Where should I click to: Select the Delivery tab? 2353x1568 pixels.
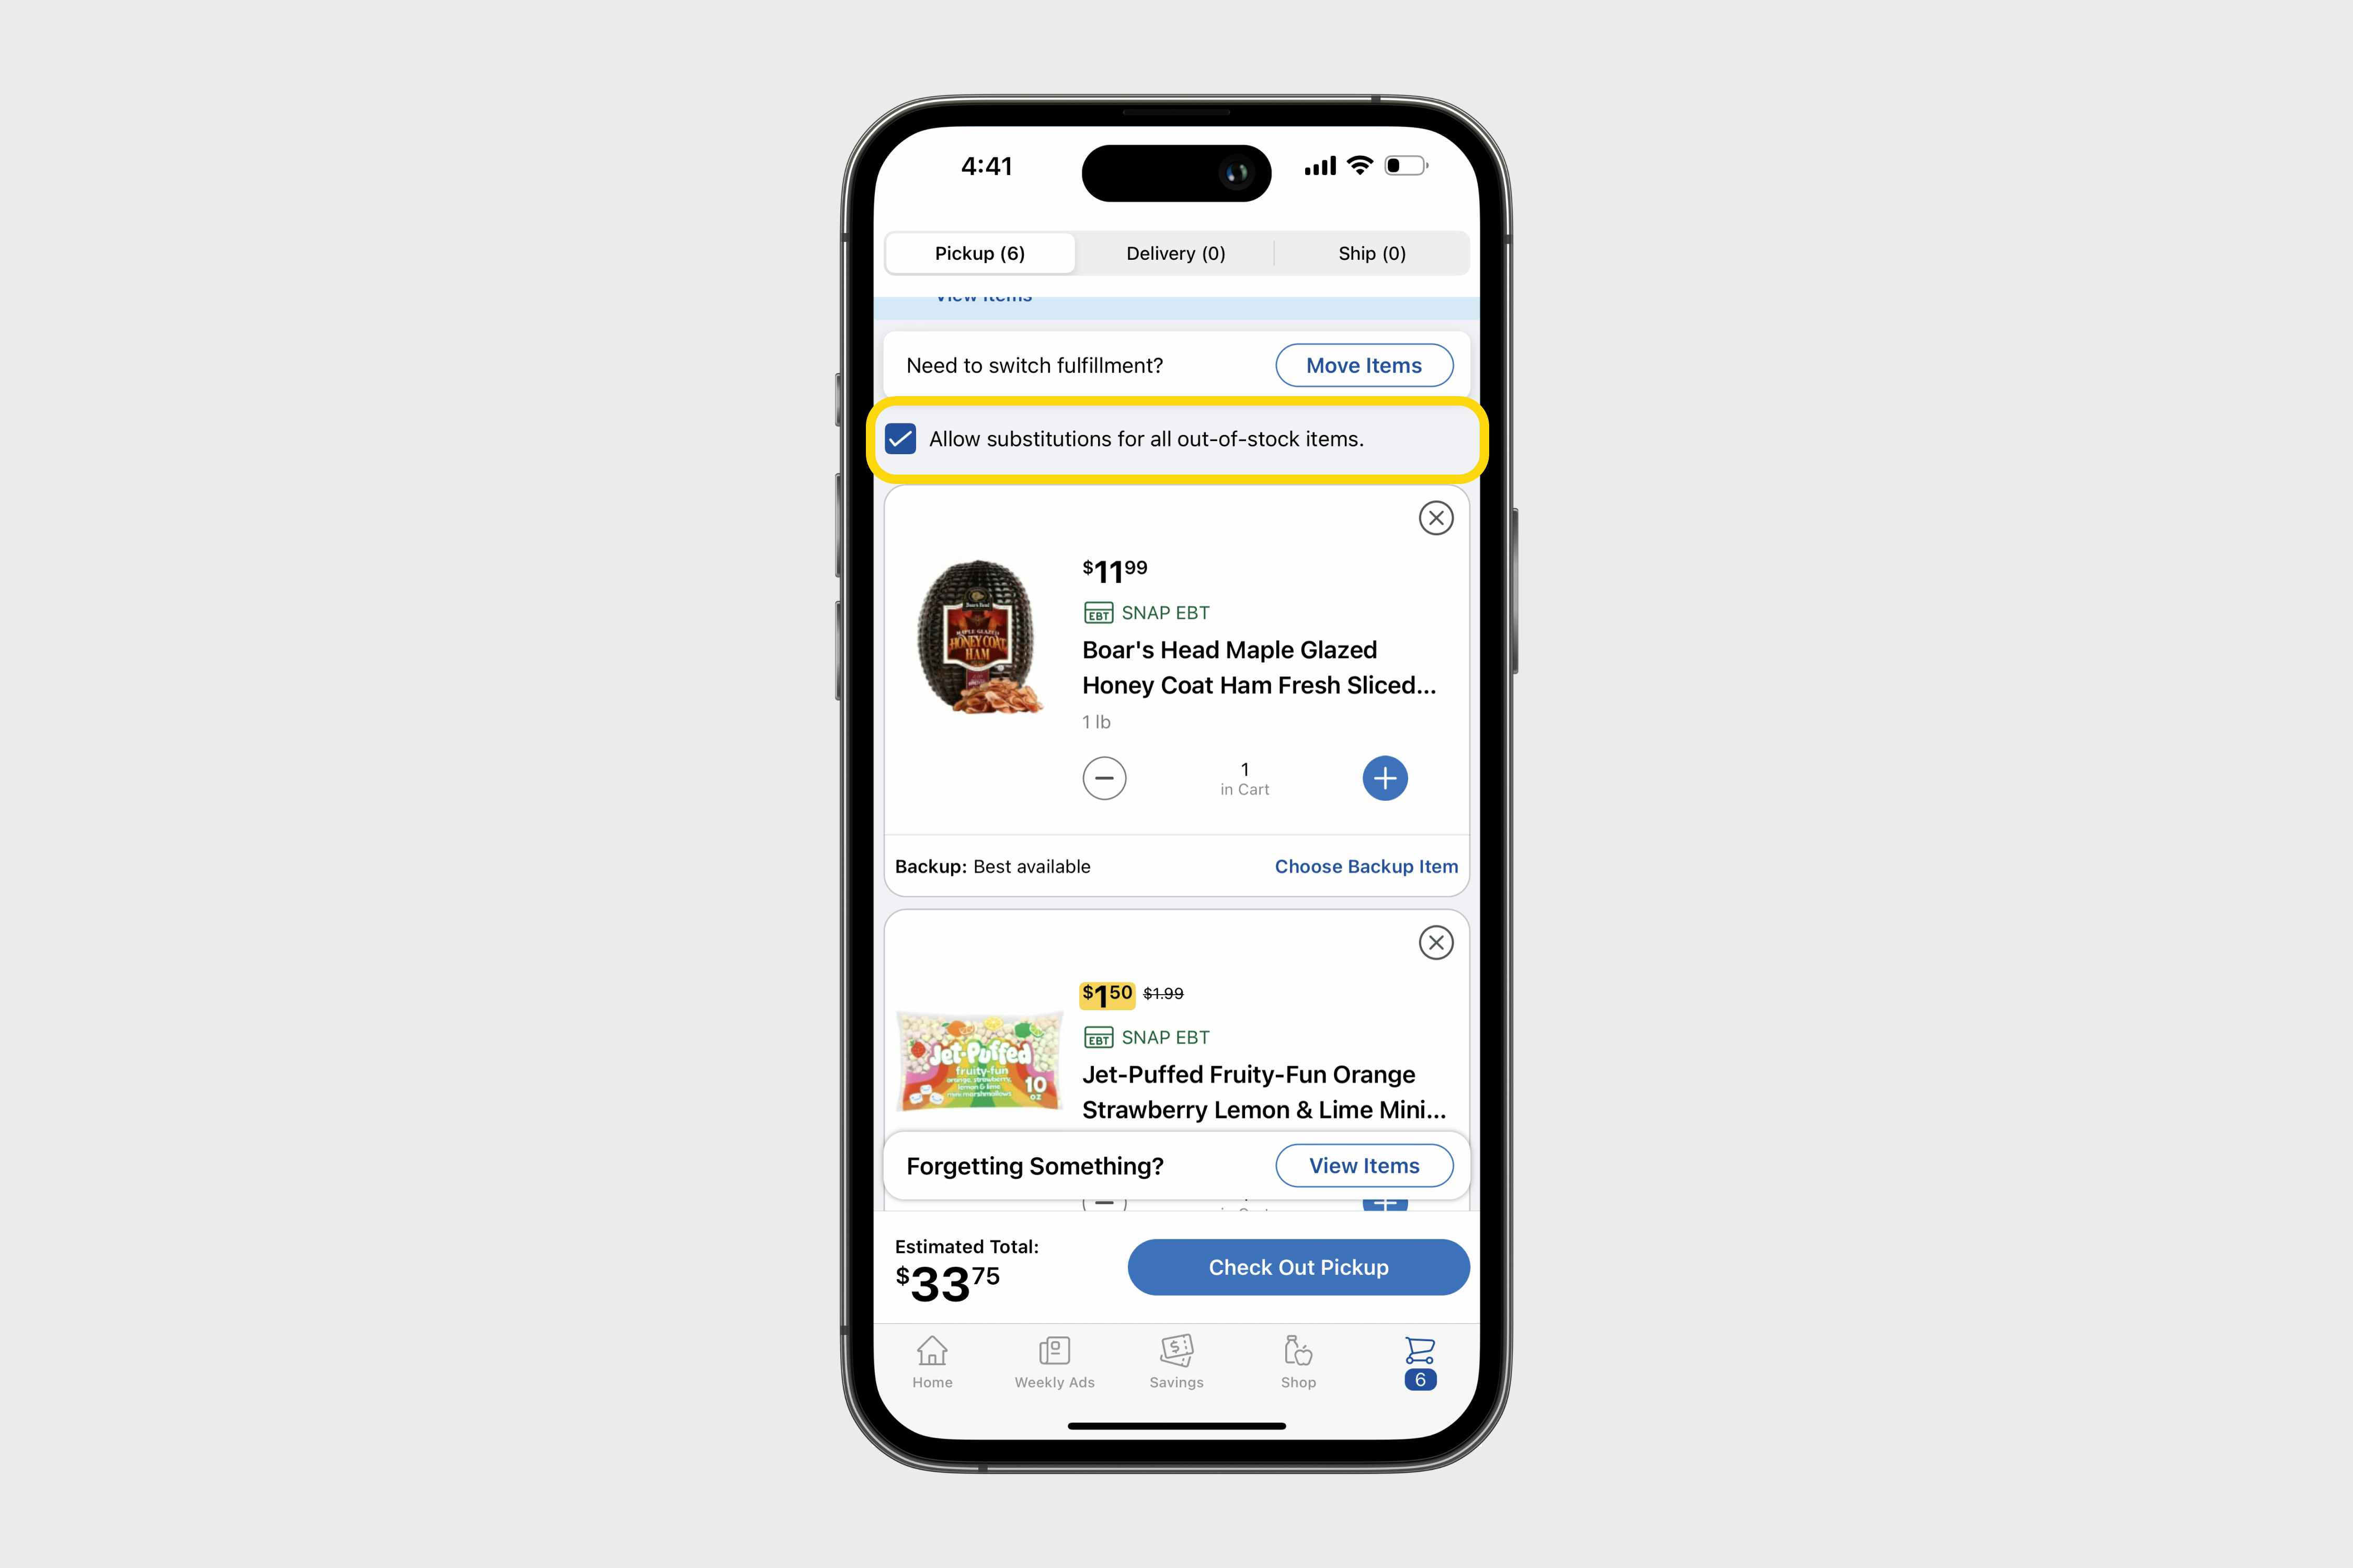pyautogui.click(x=1171, y=252)
